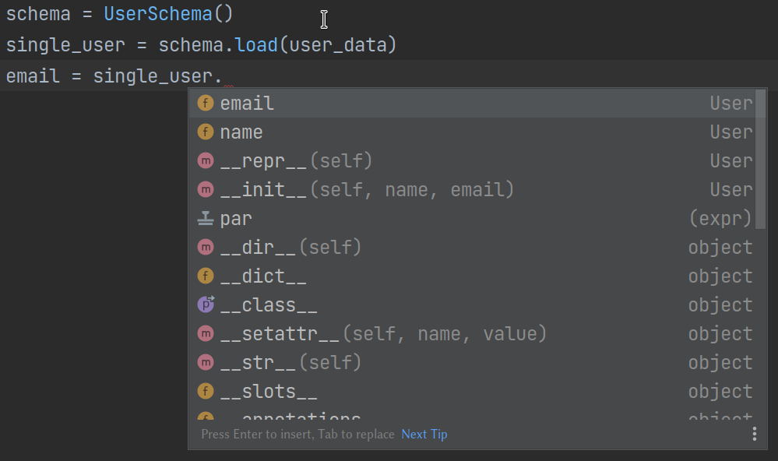Click the method icon for __init__
This screenshot has height=461, width=778.
pos(206,190)
